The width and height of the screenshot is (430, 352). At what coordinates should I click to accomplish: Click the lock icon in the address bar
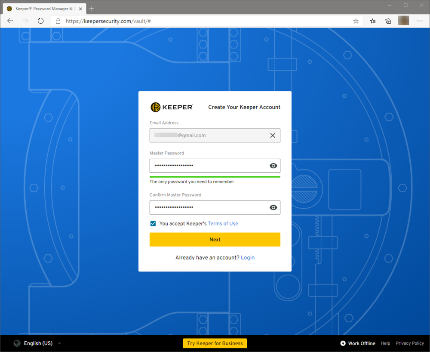[58, 21]
